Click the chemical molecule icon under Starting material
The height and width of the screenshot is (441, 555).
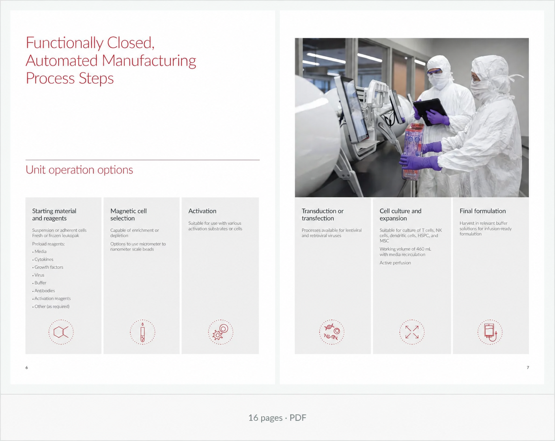pyautogui.click(x=61, y=332)
